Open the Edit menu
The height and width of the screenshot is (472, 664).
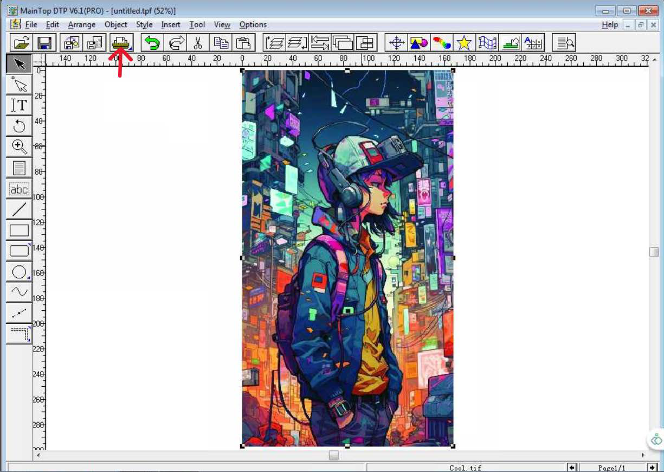point(53,24)
